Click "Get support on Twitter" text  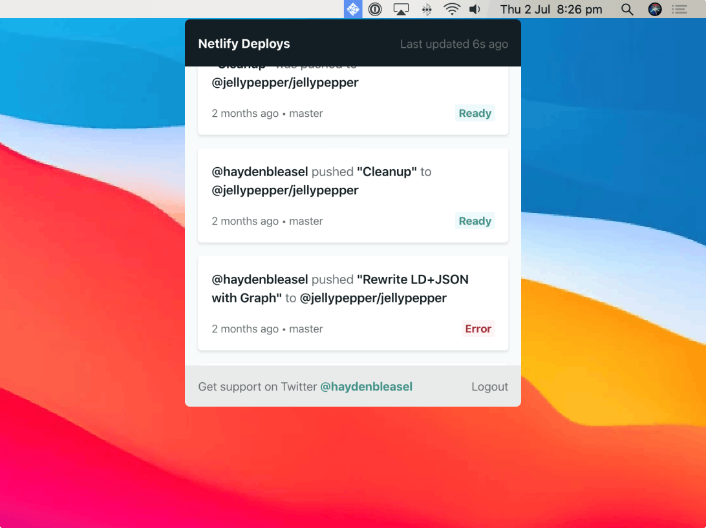pos(257,387)
